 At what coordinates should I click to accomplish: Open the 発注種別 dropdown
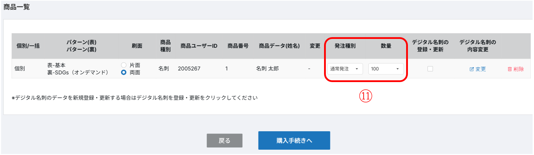(x=345, y=69)
